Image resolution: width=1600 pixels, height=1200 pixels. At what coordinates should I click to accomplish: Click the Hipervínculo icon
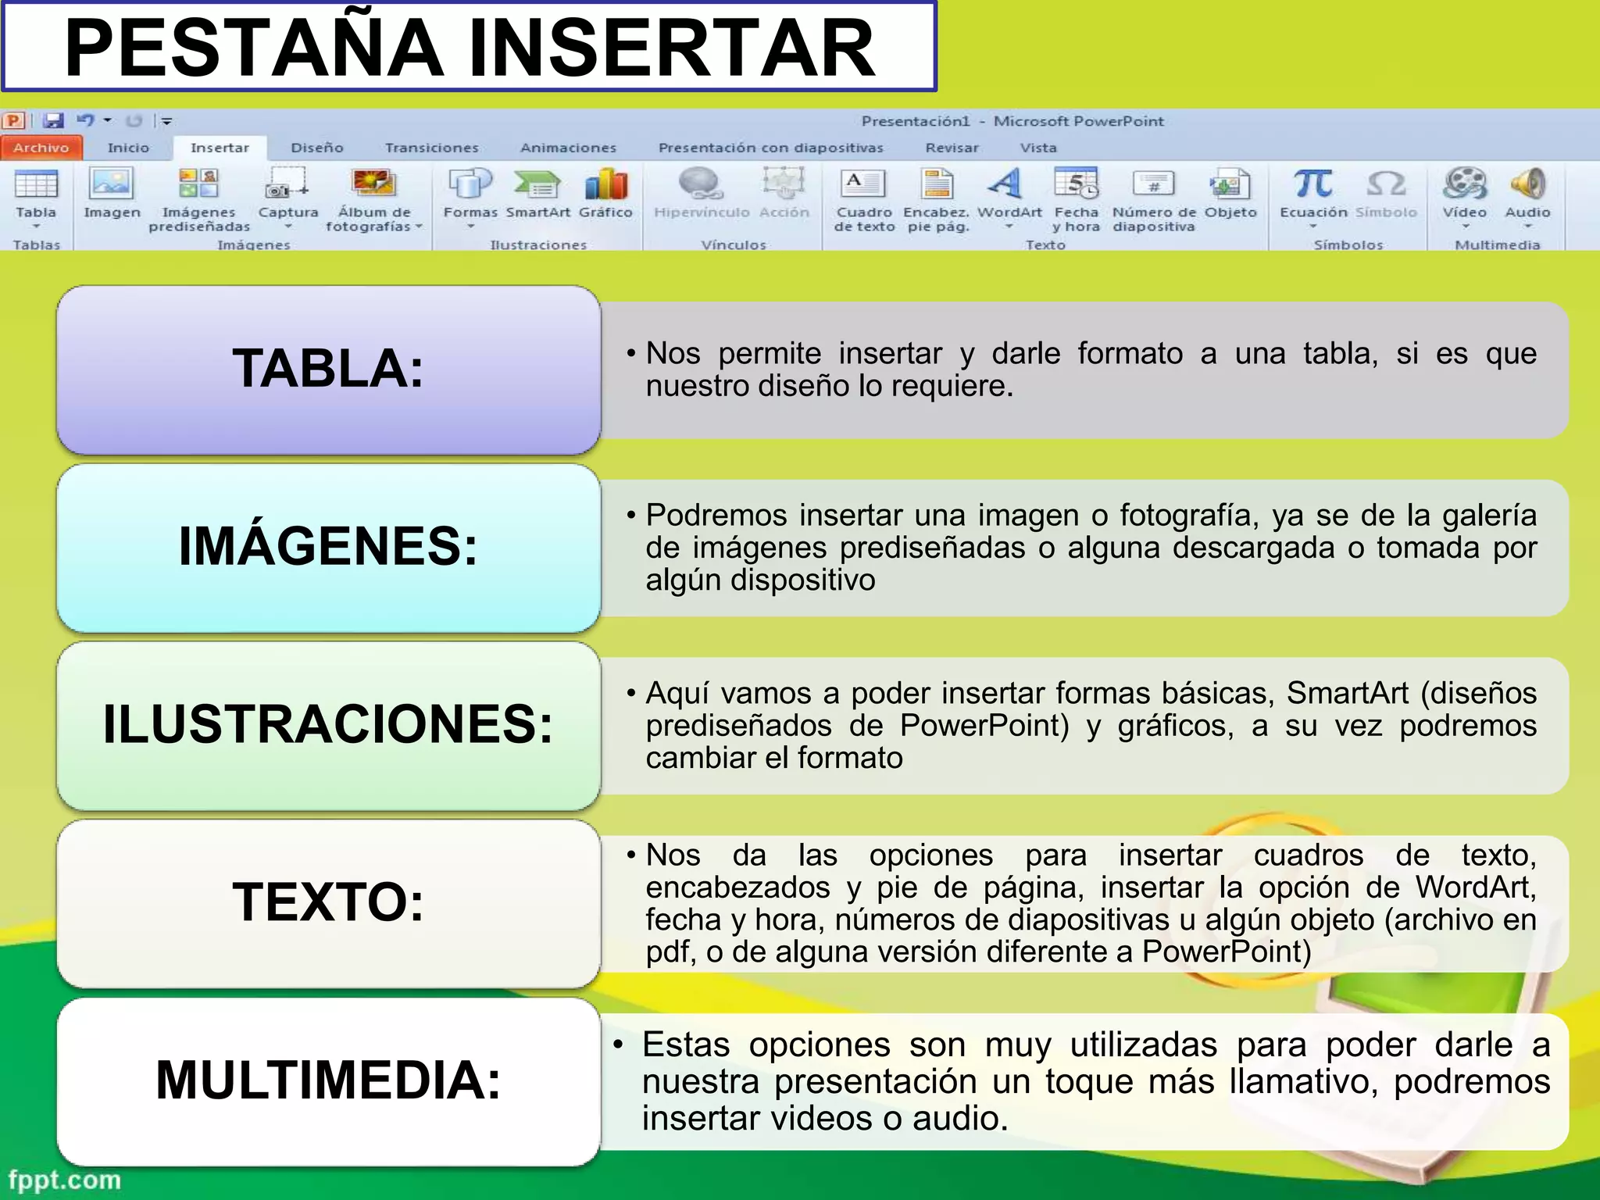pyautogui.click(x=700, y=184)
